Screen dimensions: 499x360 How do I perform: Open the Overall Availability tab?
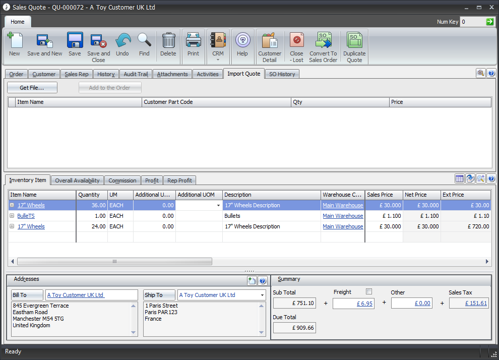coord(77,180)
